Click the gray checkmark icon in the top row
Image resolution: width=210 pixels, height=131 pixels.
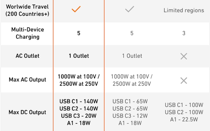[x=130, y=9]
